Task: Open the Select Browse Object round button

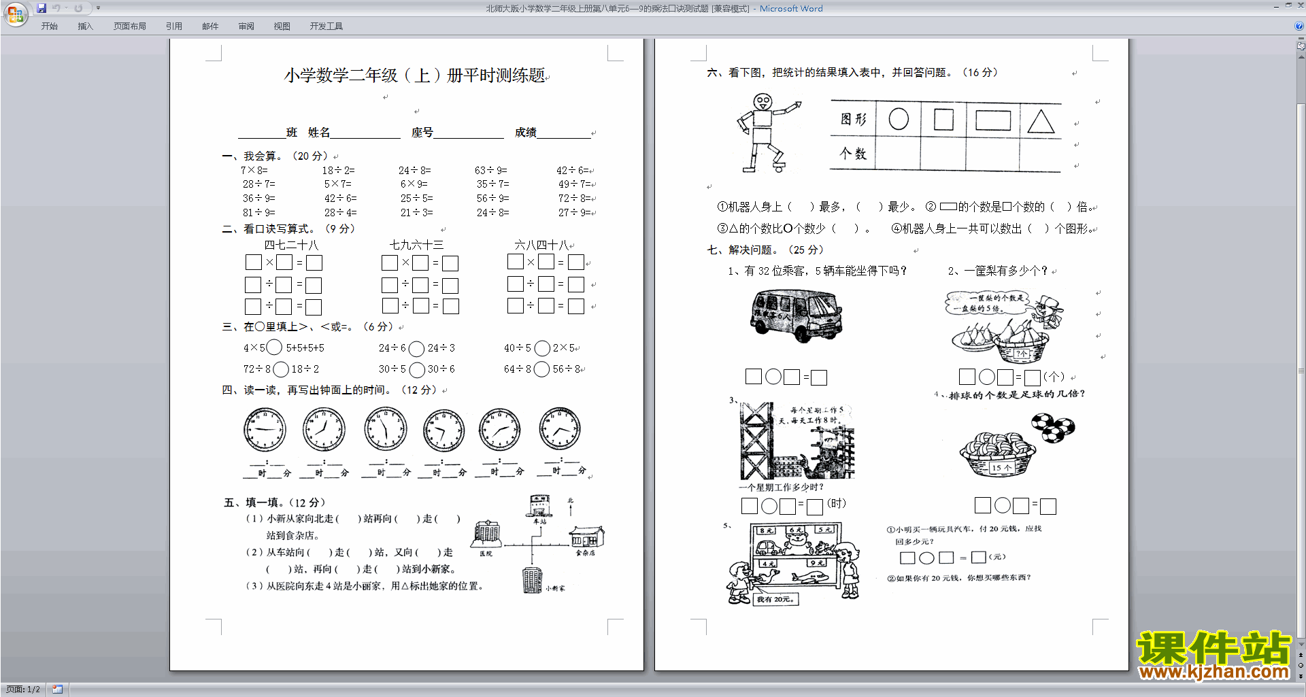Action: point(1301,666)
